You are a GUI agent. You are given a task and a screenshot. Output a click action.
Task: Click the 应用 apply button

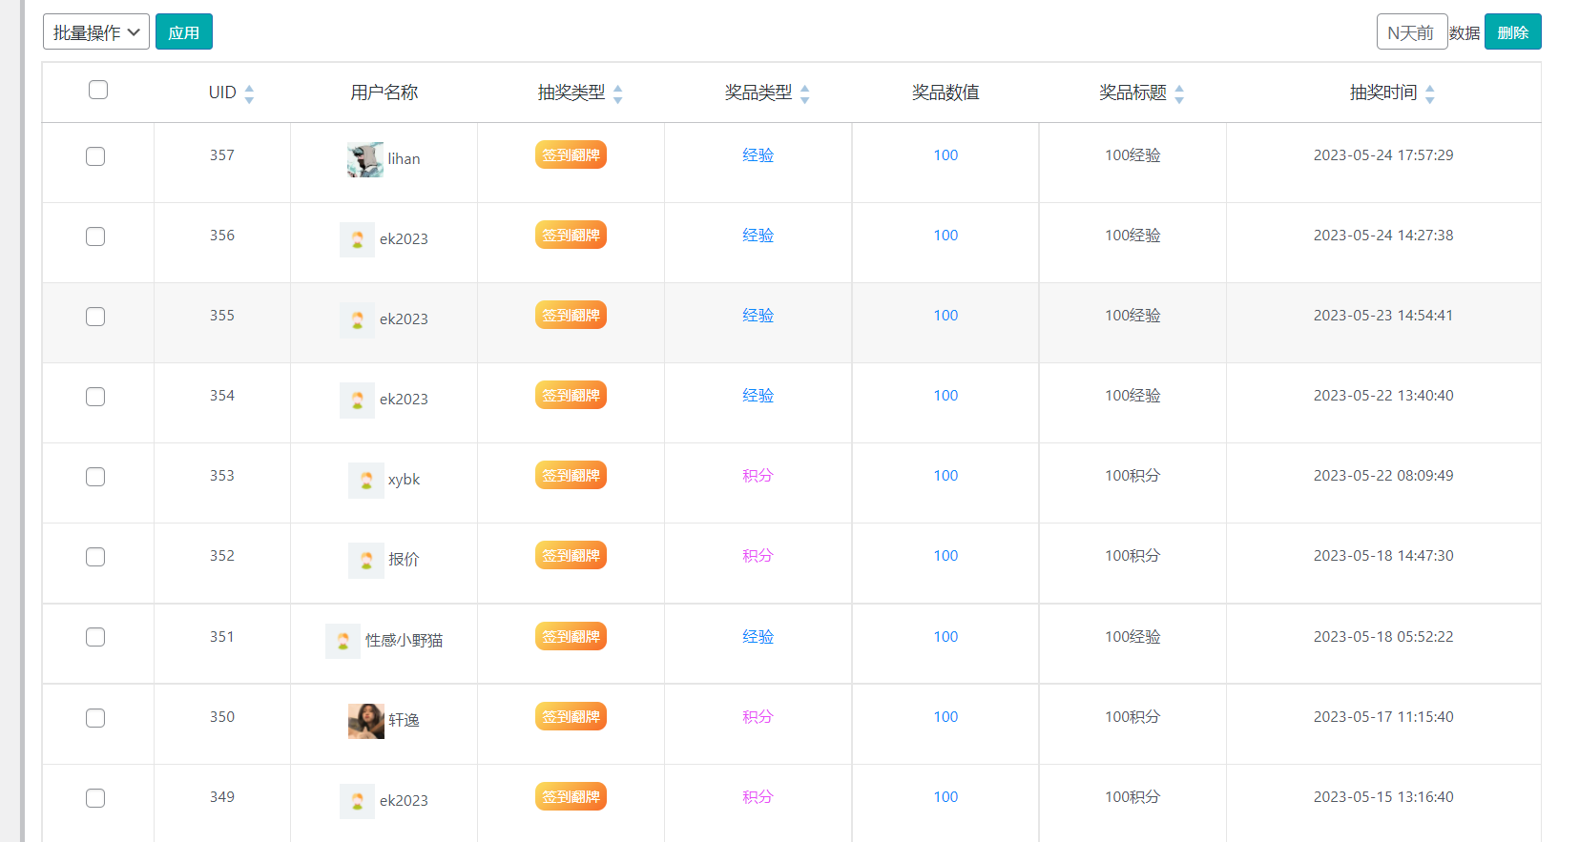(184, 31)
